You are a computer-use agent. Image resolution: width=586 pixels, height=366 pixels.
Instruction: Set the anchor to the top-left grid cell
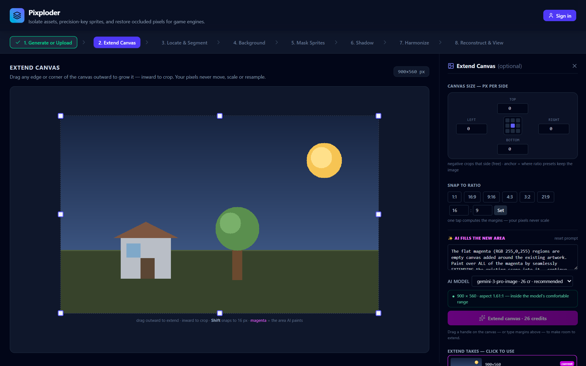pyautogui.click(x=507, y=120)
